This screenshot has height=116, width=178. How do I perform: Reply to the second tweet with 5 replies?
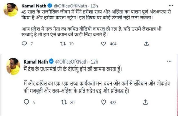(x=26, y=103)
